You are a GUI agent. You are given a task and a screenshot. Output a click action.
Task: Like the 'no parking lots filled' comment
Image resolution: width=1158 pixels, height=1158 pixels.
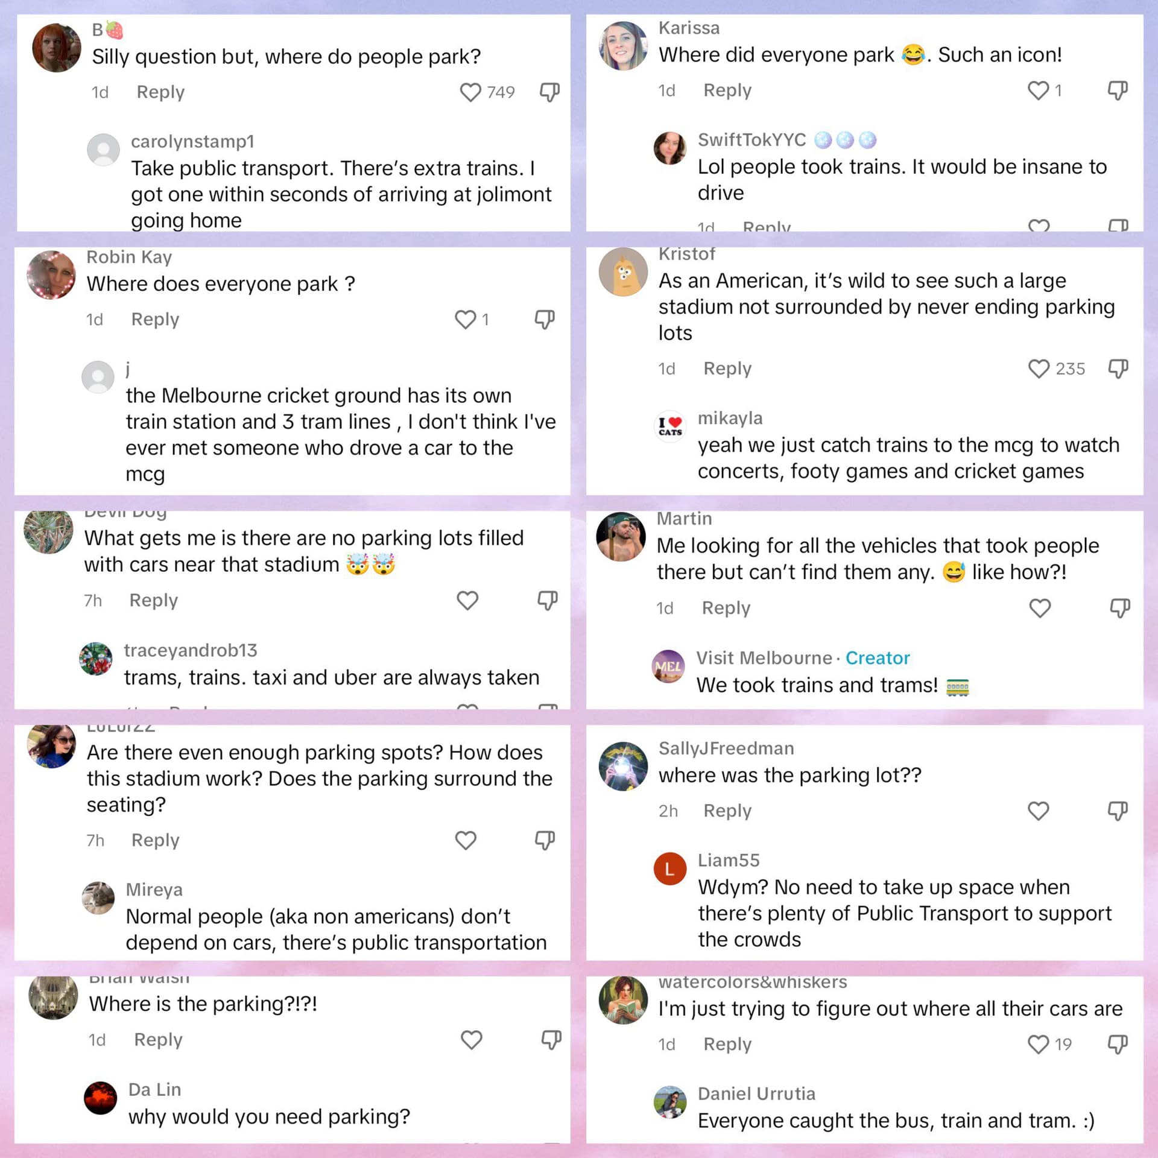click(467, 600)
